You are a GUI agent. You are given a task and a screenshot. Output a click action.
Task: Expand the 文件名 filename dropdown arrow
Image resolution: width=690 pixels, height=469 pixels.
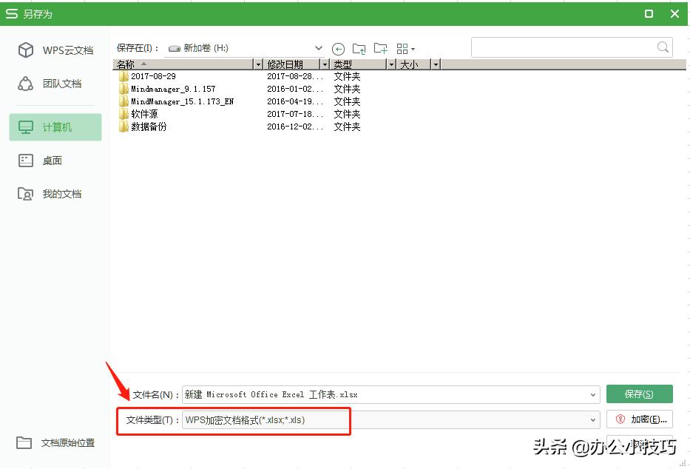tap(593, 394)
